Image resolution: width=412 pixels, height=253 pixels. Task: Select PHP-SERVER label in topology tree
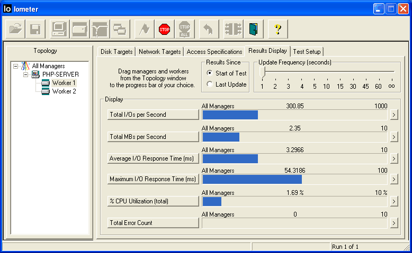coord(60,74)
